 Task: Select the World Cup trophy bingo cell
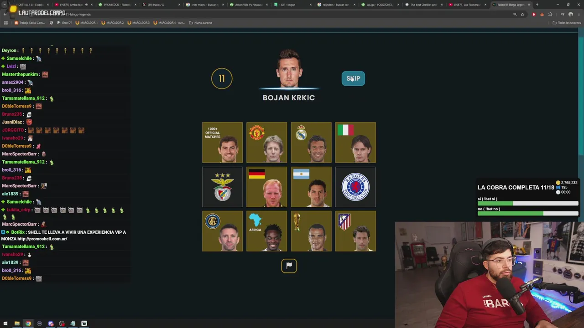[311, 231]
